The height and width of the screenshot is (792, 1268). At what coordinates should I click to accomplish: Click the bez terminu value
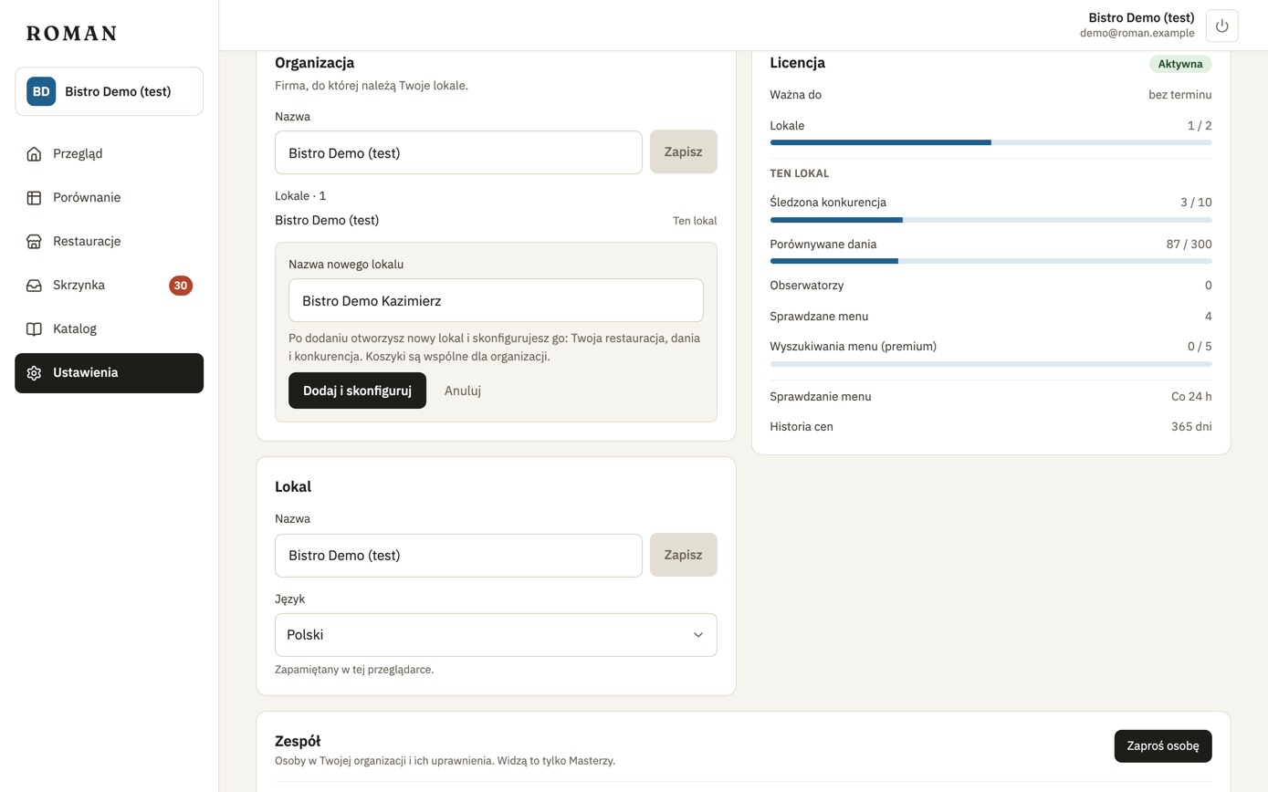point(1180,95)
